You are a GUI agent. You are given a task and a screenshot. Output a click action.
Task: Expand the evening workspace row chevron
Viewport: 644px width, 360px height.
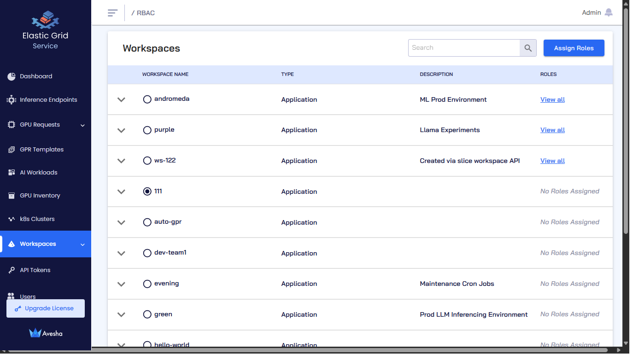[x=121, y=284]
